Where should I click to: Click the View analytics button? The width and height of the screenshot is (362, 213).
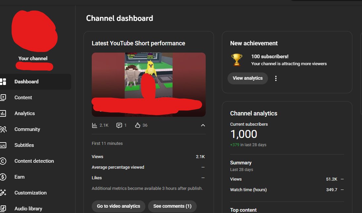(x=247, y=78)
